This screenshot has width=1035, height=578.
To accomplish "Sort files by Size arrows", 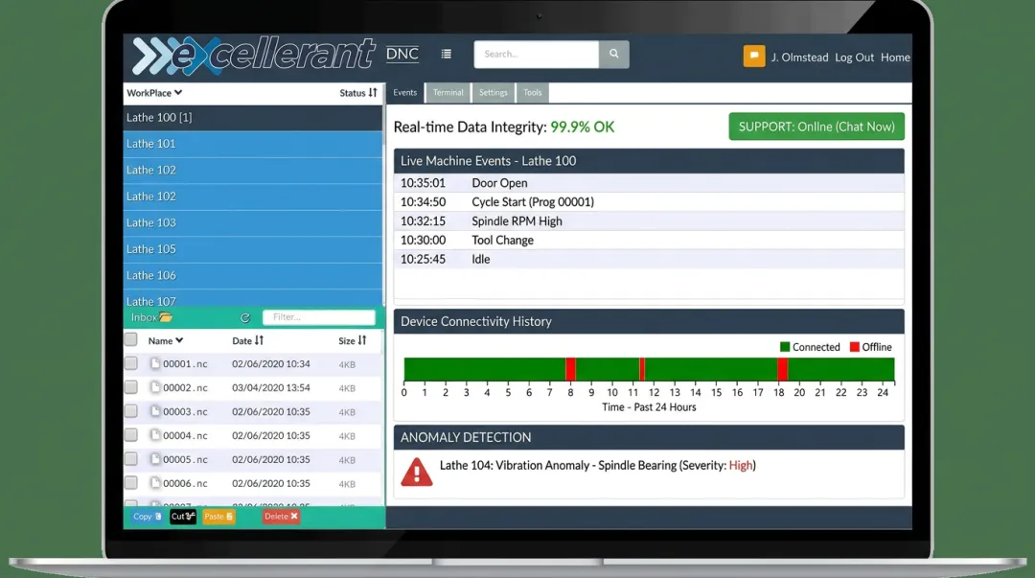I will 361,340.
